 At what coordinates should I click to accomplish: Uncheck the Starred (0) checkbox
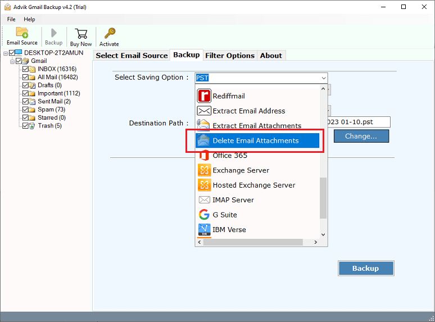coord(25,117)
